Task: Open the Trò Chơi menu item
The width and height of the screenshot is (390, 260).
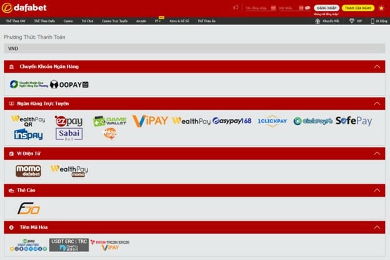Action: (x=87, y=21)
